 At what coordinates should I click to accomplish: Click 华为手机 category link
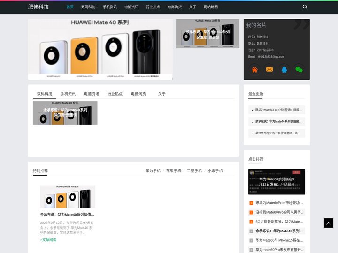[153, 171]
